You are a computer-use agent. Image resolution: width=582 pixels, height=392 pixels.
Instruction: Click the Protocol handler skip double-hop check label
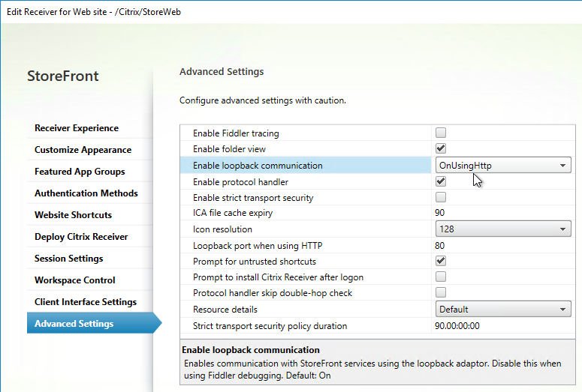(273, 293)
